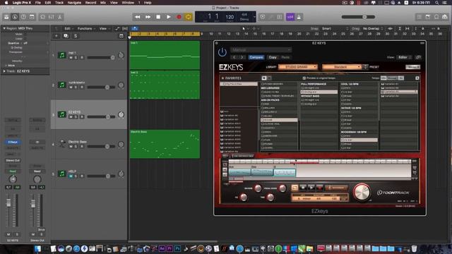Record-enable the EZKEYS track
The height and width of the screenshot is (254, 452).
click(x=82, y=116)
